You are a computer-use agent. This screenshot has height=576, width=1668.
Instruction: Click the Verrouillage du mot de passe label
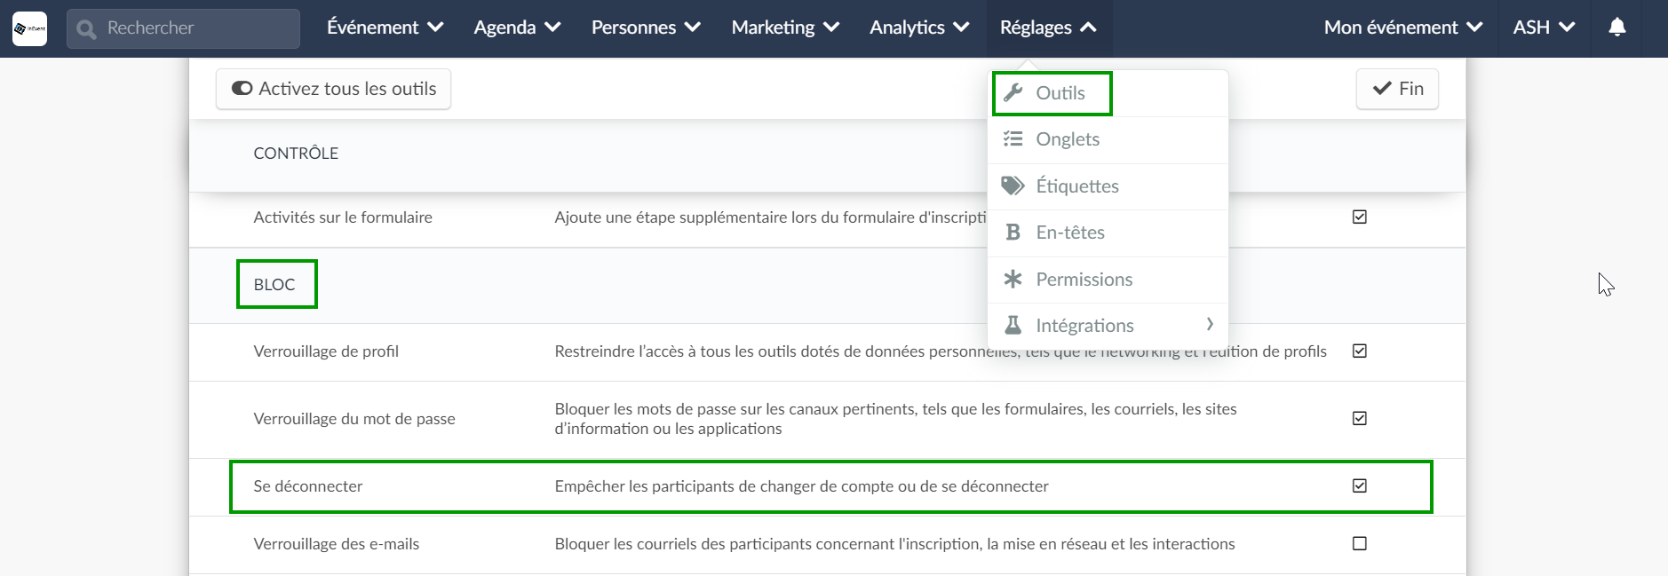point(354,419)
